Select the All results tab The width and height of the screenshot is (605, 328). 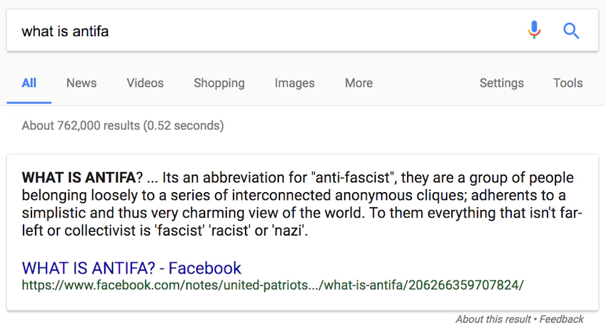29,83
